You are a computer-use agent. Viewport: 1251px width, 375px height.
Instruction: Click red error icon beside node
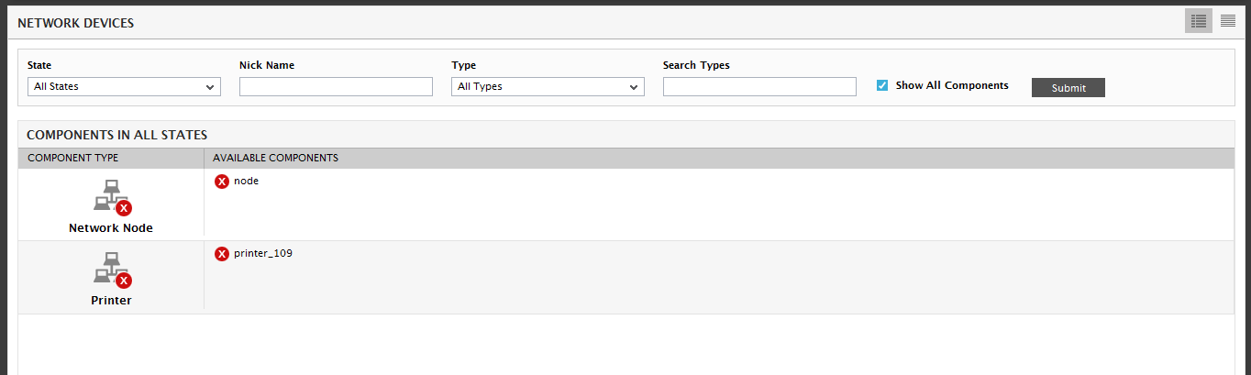point(221,182)
